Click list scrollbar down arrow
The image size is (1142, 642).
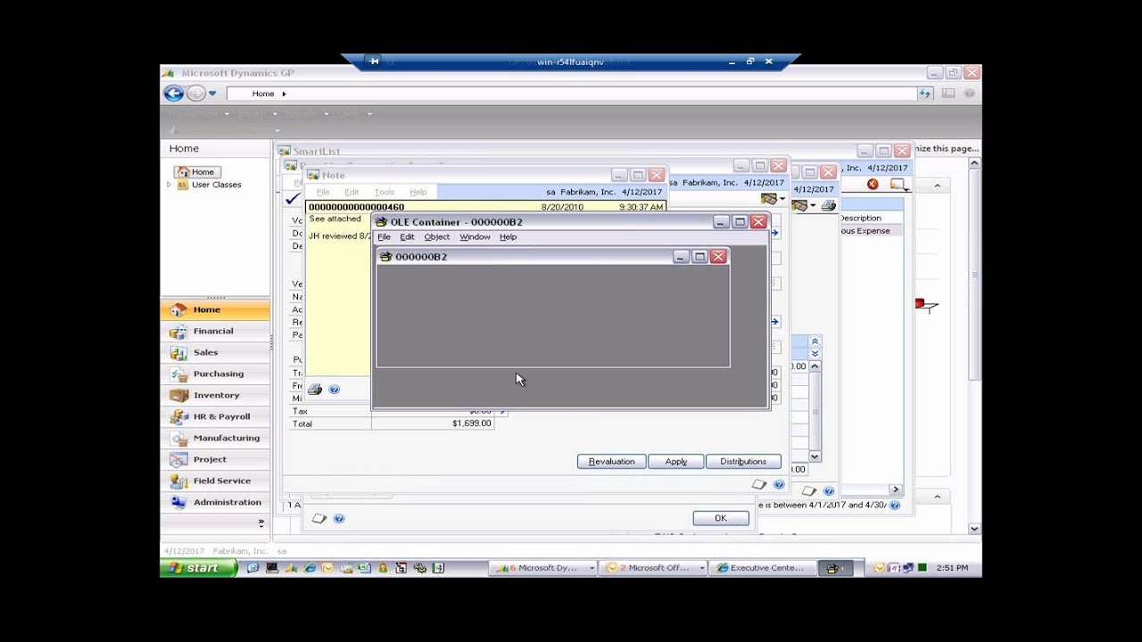[815, 457]
